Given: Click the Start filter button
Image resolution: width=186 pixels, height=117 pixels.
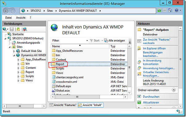Looking at the screenshot, I should point(95,41).
